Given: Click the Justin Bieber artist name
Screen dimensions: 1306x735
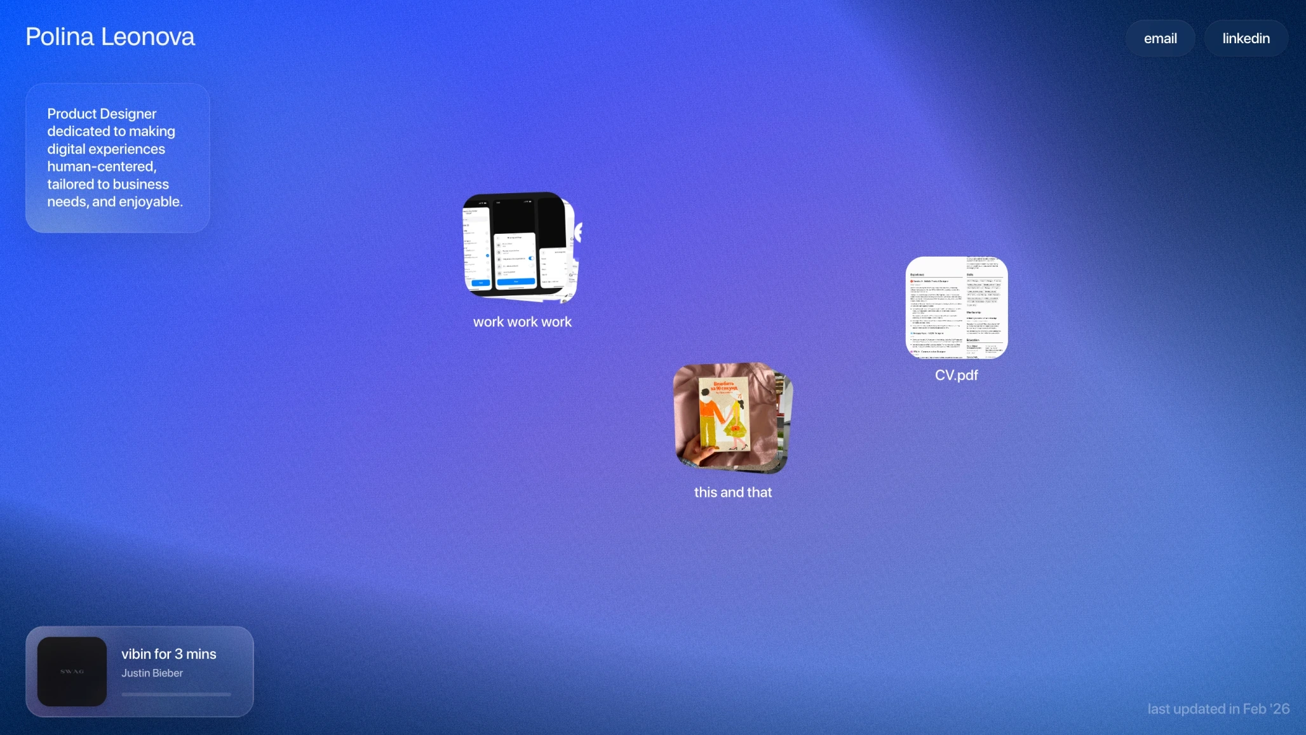Looking at the screenshot, I should pyautogui.click(x=152, y=673).
